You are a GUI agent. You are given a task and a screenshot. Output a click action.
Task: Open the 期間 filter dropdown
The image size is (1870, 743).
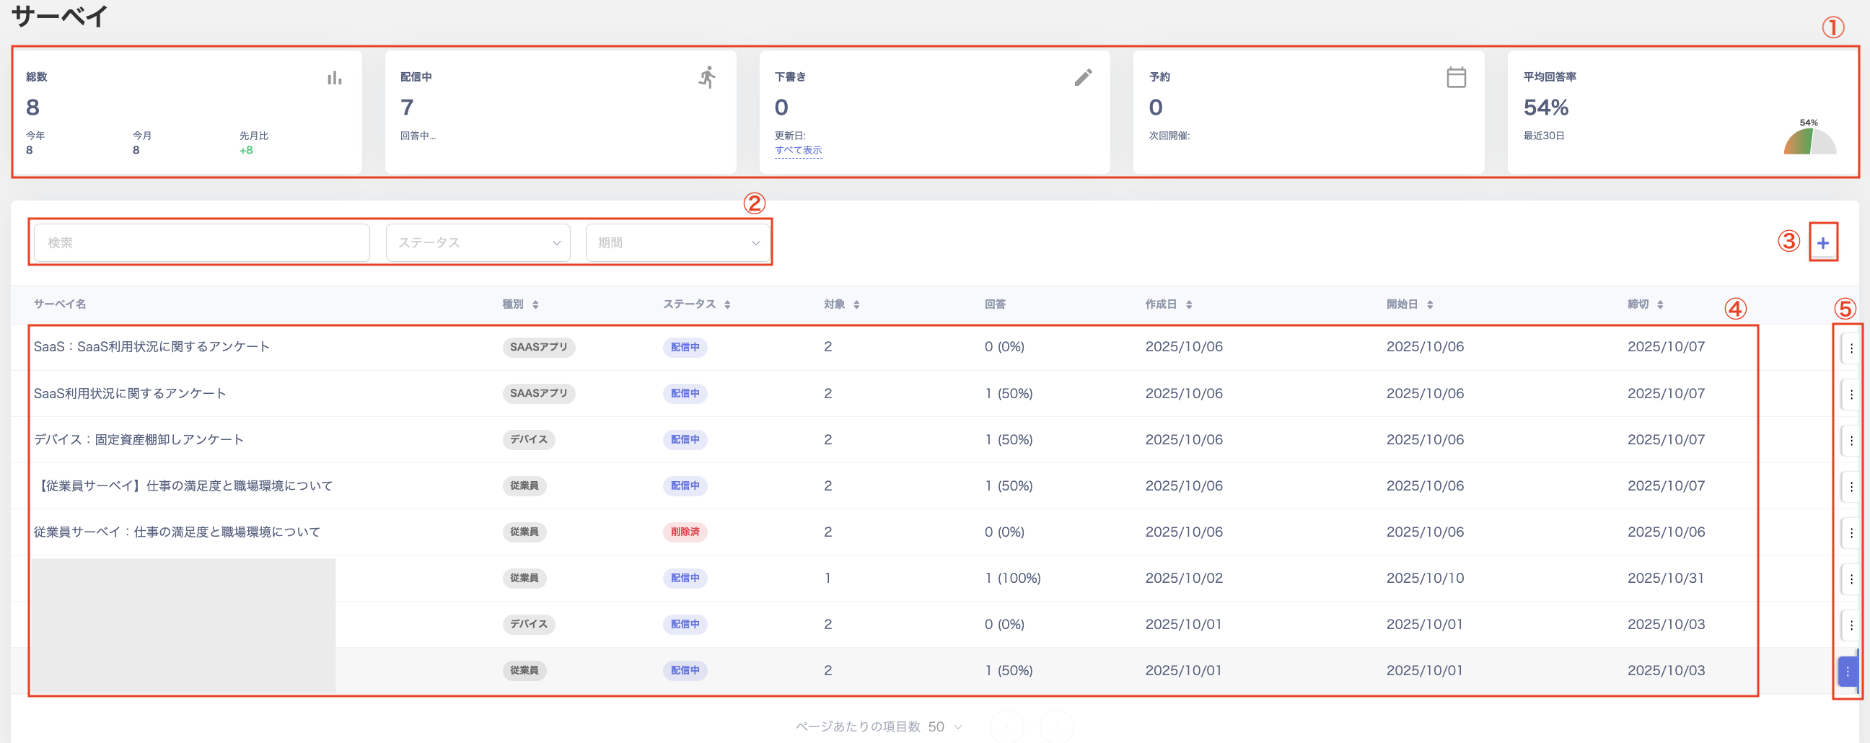[x=677, y=243]
